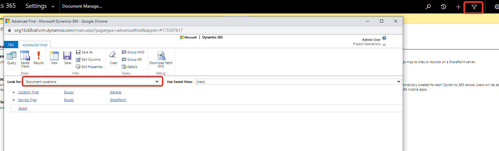Screen dimensions: 499x151
Task: Open Advanced Find filter icon in top bar
Action: [x=474, y=7]
